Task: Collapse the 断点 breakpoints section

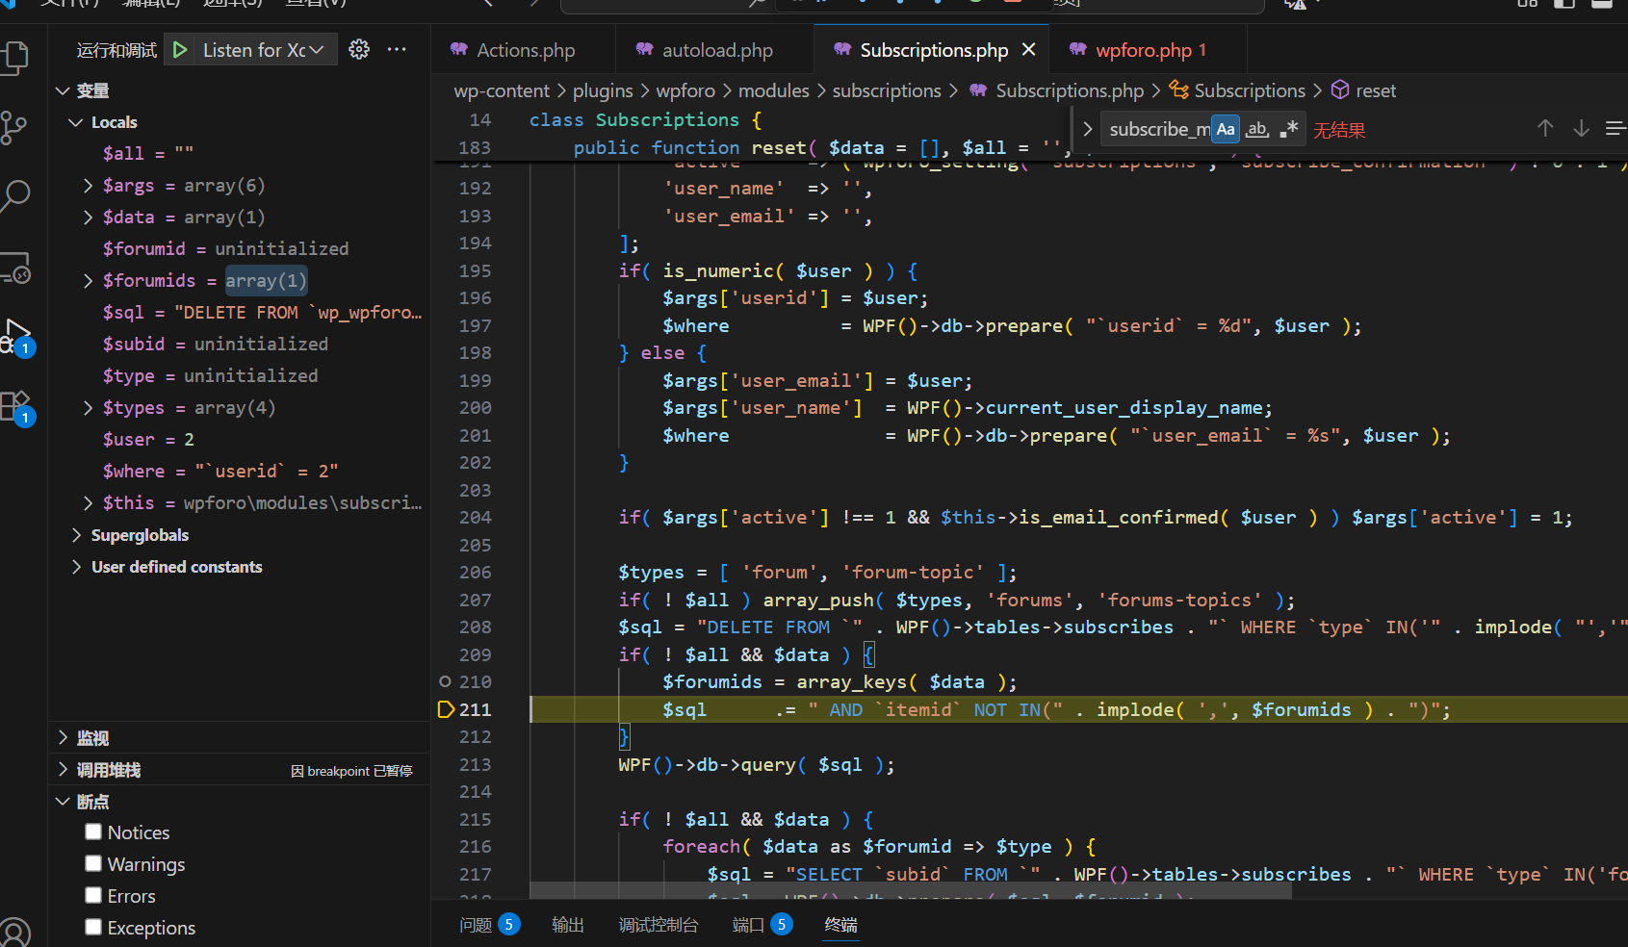Action: pos(63,802)
